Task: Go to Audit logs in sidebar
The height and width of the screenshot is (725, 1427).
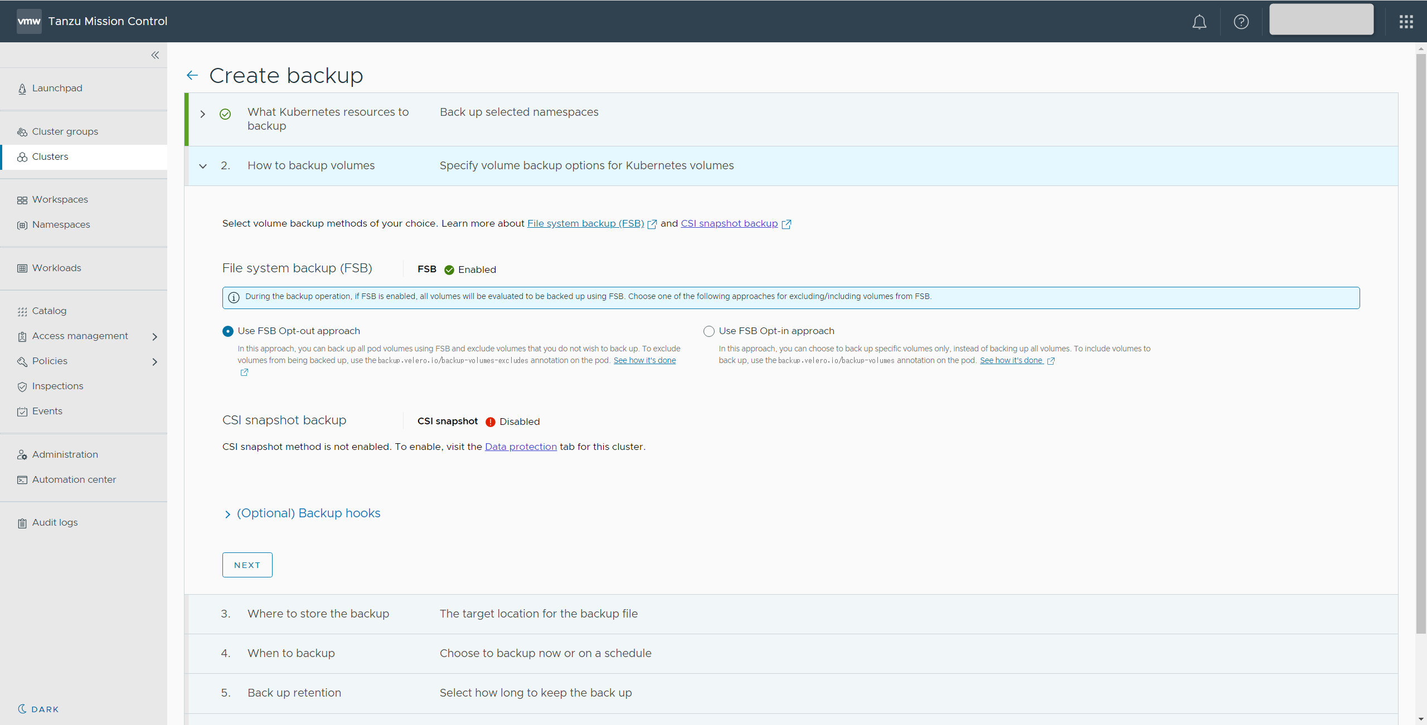Action: point(55,522)
